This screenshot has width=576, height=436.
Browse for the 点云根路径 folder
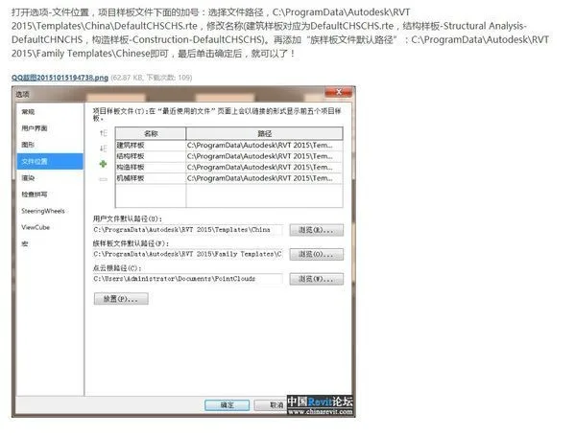(316, 279)
